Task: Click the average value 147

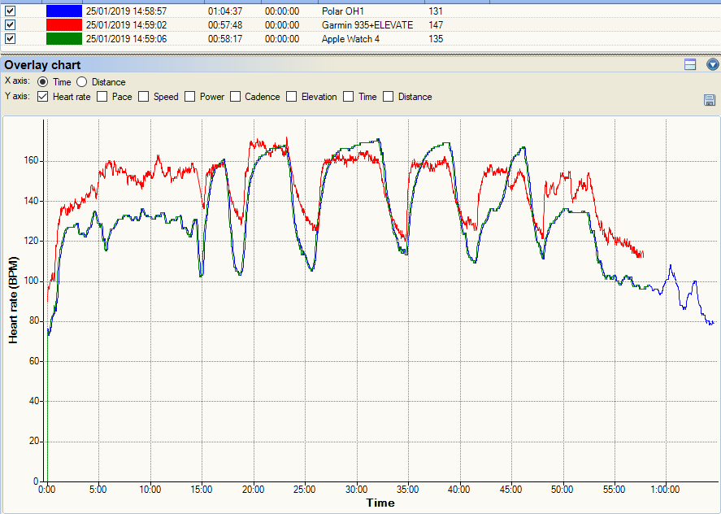Action: pyautogui.click(x=436, y=25)
